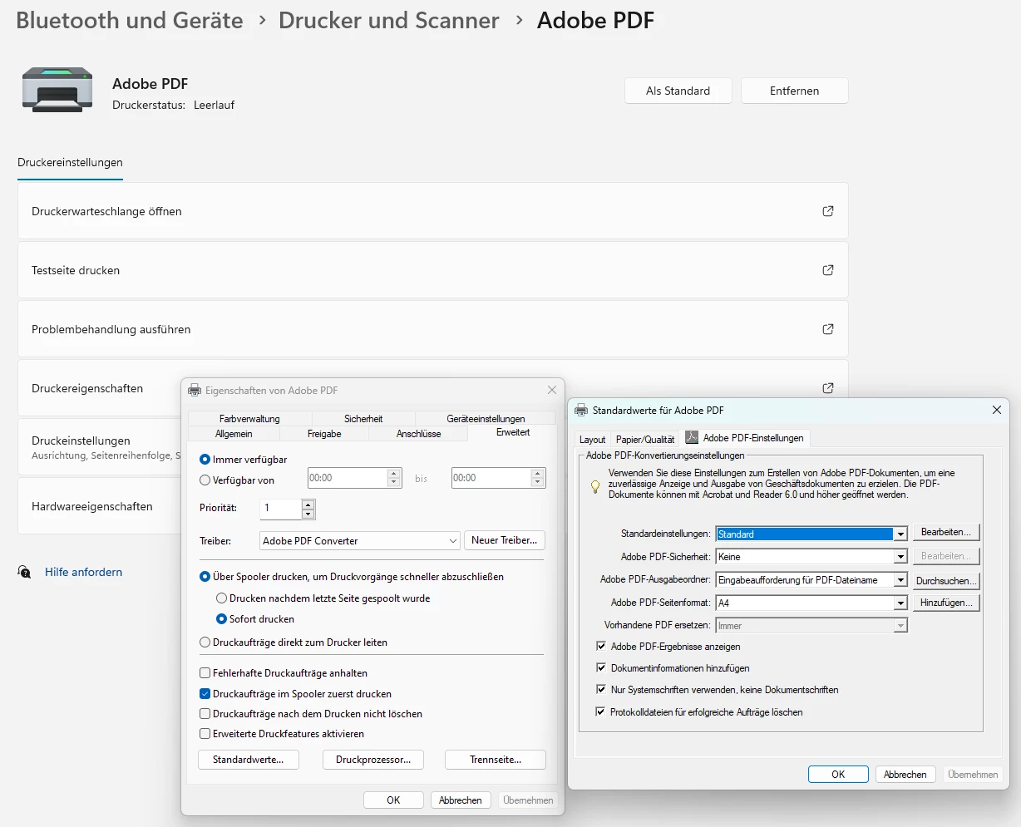Click Neuer Treiber... button
The image size is (1021, 827).
point(505,540)
